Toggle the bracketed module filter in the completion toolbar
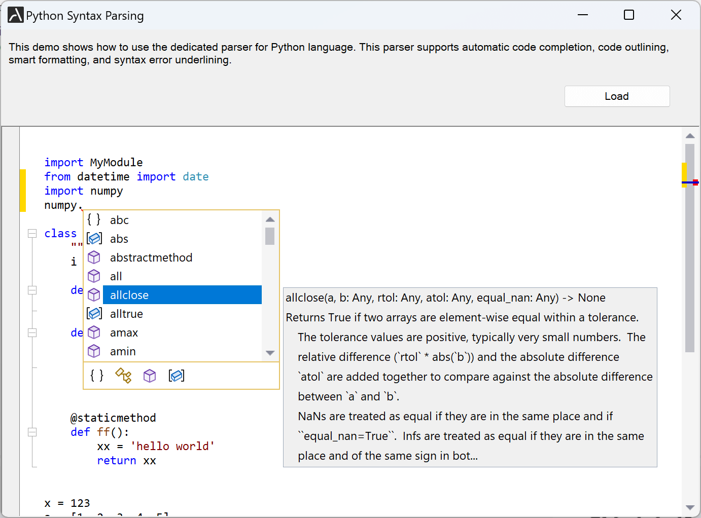The image size is (701, 518). click(177, 376)
